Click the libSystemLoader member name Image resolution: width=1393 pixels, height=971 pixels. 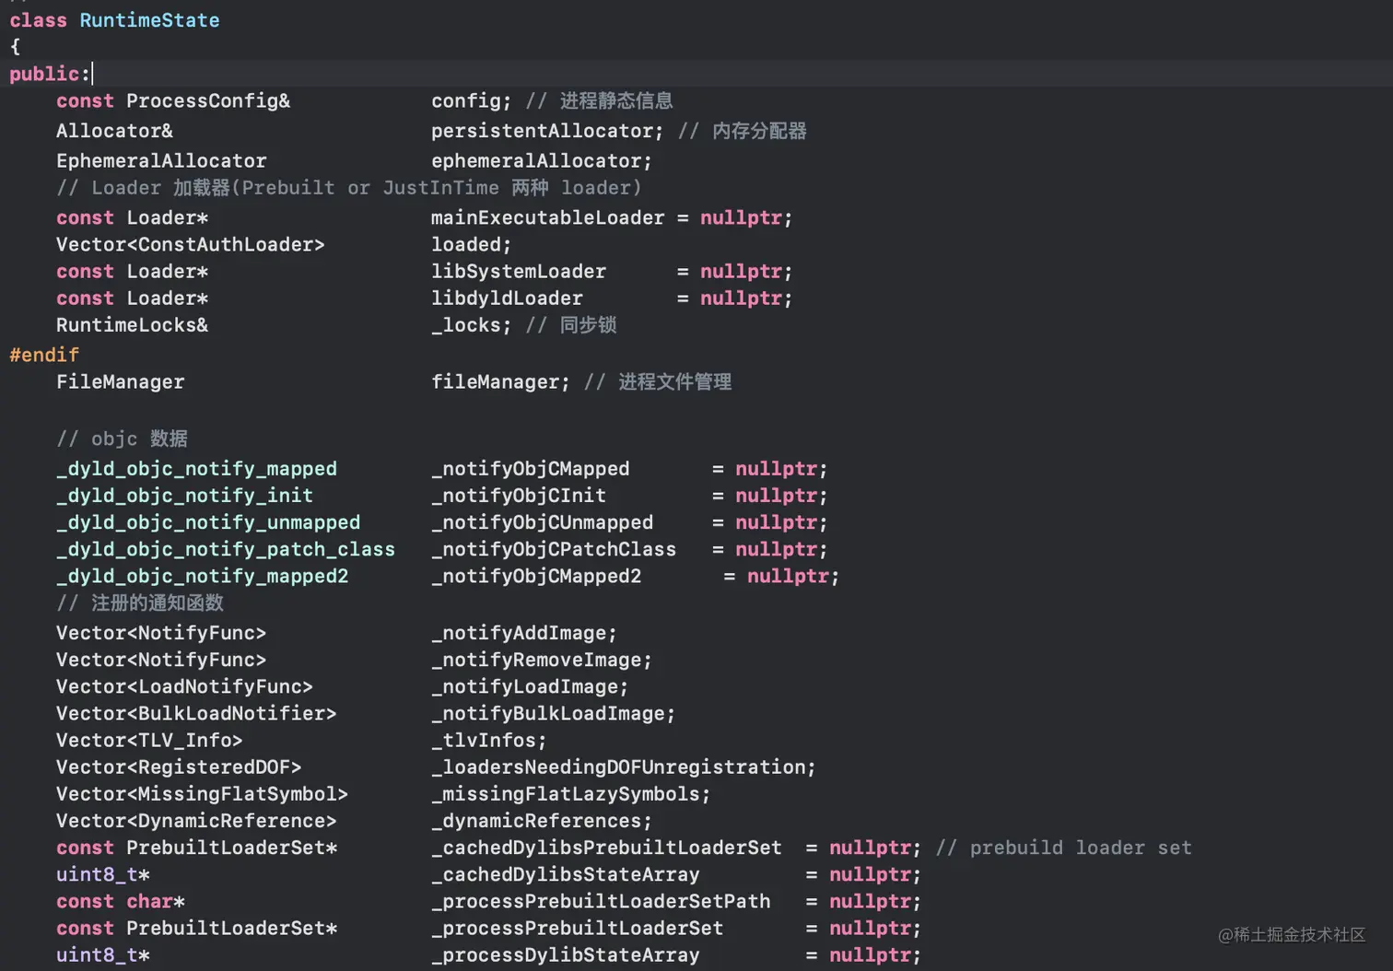519,272
